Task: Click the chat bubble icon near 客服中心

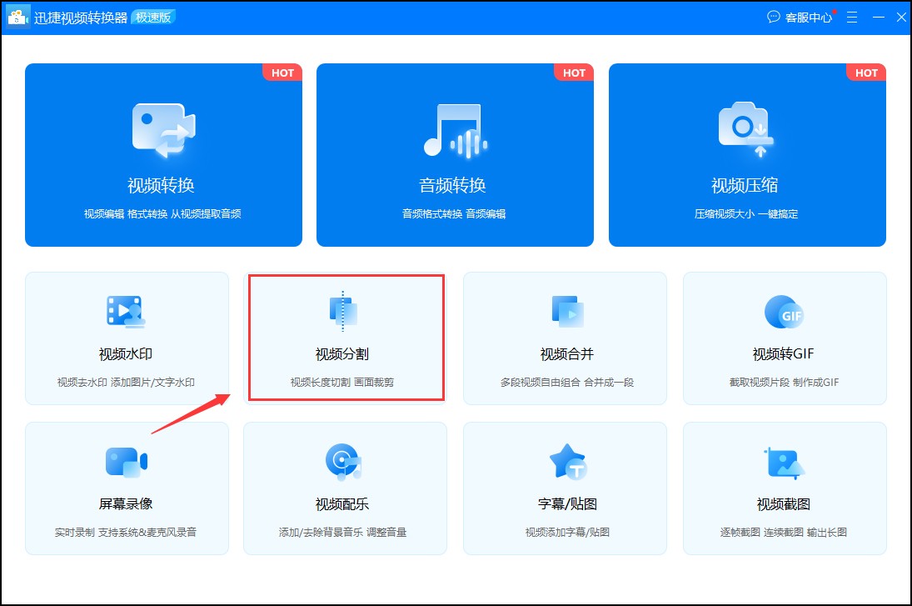Action: [x=775, y=17]
